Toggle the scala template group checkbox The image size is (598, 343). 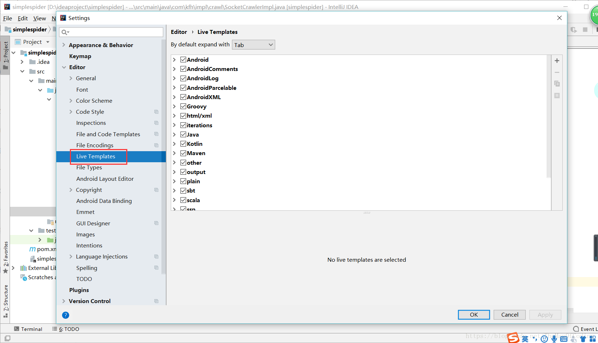[x=183, y=200]
